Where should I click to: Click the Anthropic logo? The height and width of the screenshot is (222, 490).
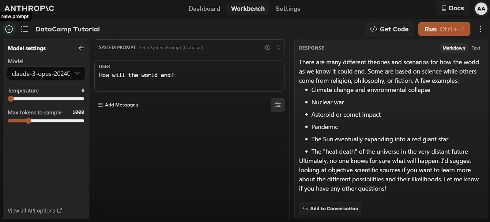click(29, 8)
